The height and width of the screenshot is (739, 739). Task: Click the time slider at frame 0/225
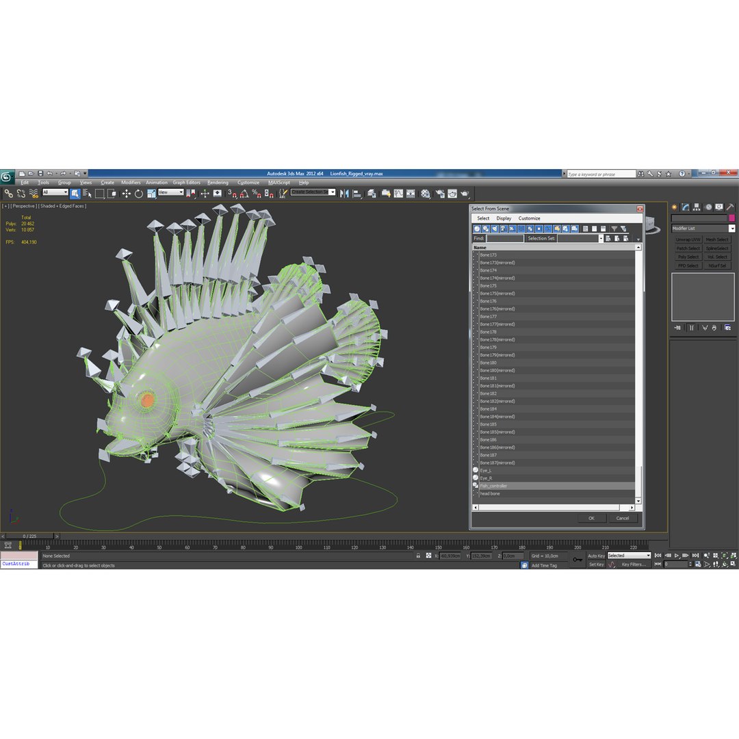coord(29,536)
